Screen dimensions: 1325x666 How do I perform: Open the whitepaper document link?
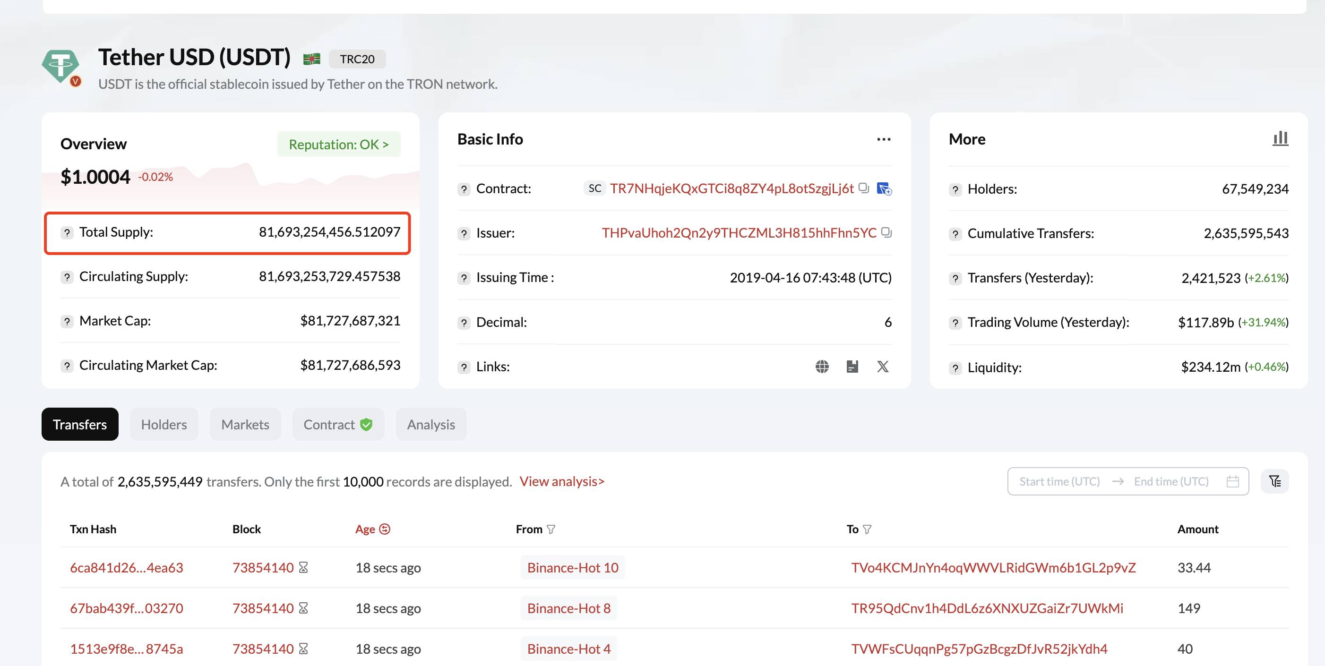(x=852, y=366)
